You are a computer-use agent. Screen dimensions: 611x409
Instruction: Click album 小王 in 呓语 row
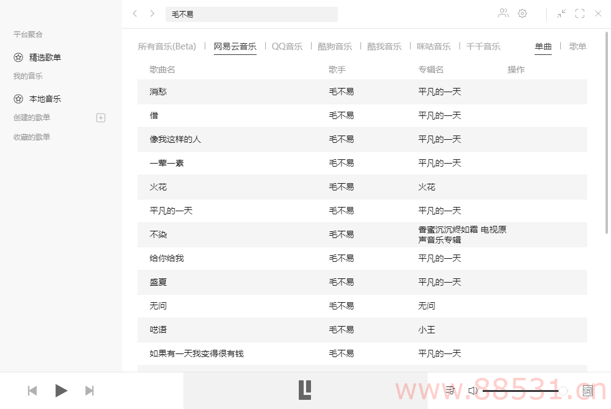click(x=426, y=330)
